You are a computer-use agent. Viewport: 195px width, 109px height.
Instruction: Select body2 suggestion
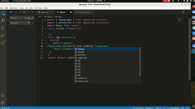click(107, 52)
